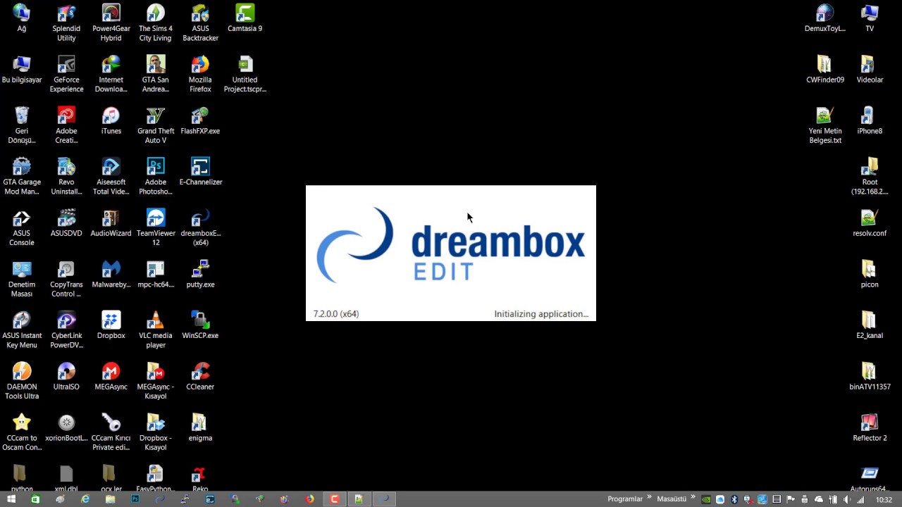
Task: Launch dreamboxEdit (x64) desktop shortcut
Action: tap(200, 227)
